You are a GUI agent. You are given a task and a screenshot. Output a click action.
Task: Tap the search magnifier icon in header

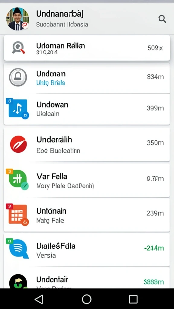coord(162,19)
